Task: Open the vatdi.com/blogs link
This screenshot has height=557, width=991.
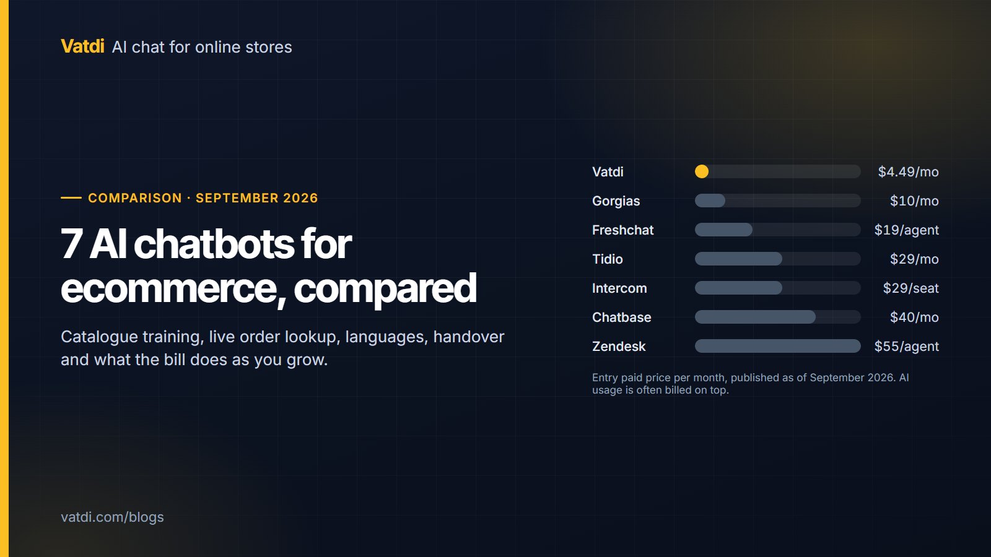Action: tap(112, 517)
